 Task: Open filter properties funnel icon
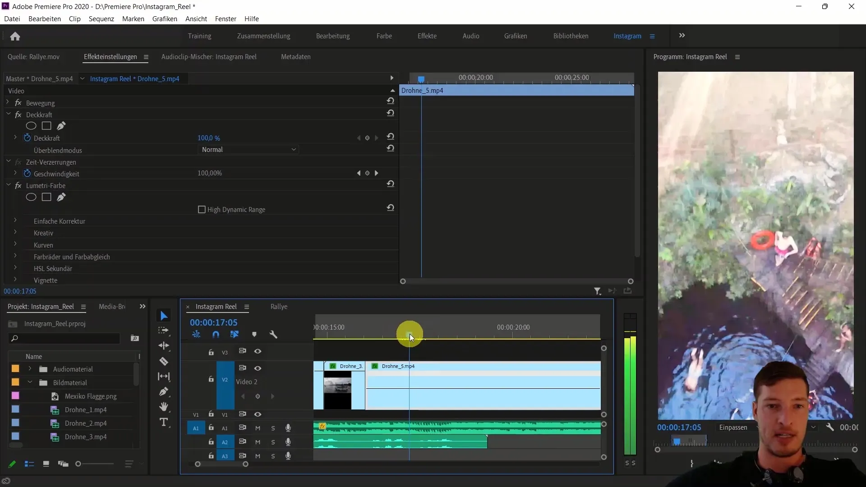[x=598, y=291]
